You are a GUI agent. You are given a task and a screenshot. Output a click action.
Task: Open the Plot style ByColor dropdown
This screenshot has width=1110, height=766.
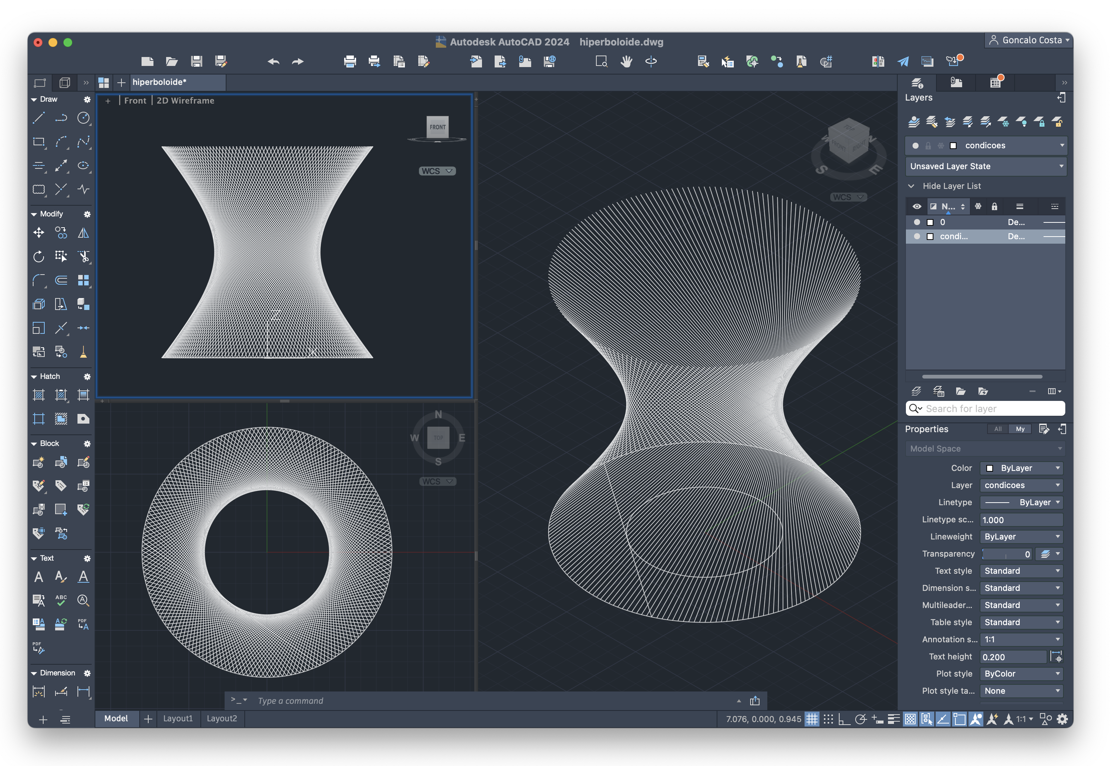coord(1021,674)
